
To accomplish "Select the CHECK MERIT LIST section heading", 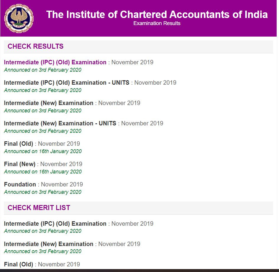I will point(39,208).
